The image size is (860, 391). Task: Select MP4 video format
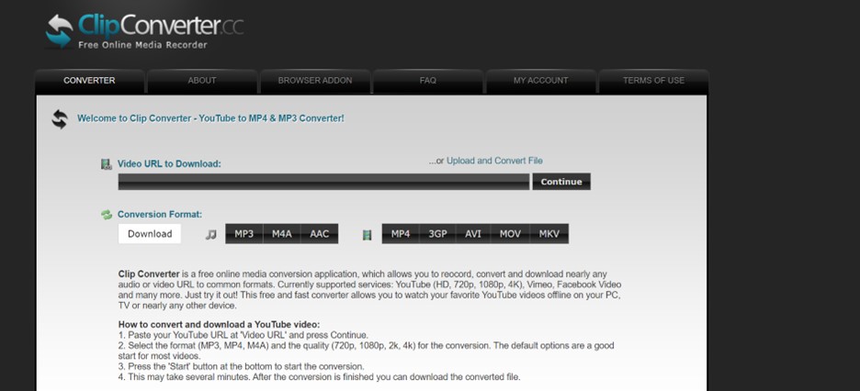point(401,234)
